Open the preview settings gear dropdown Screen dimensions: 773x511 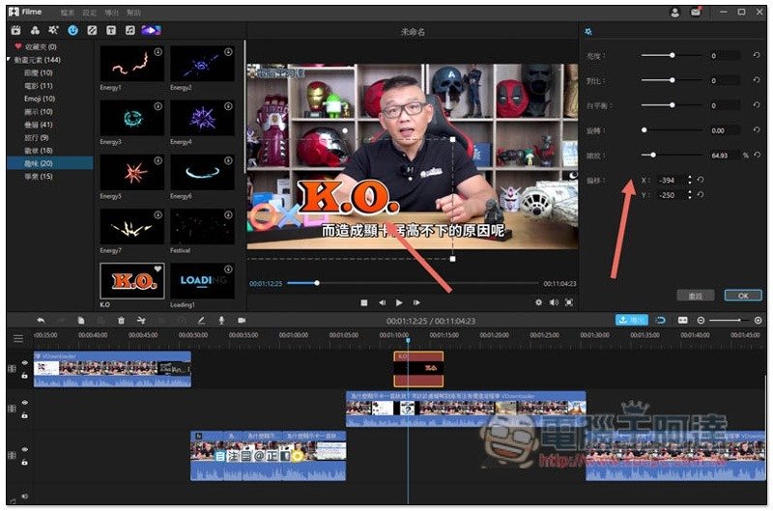click(538, 302)
